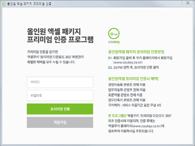Click the line 엑셀쿠키 홈페이지(www.coukey.co.kr)에
The width and height of the screenshot is (195, 146).
pos(136,126)
